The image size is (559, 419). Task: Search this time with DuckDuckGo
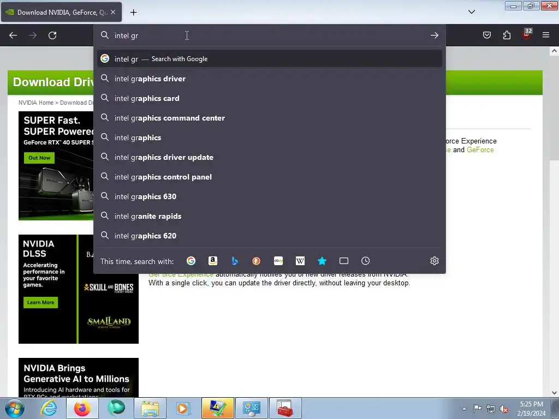(x=257, y=261)
